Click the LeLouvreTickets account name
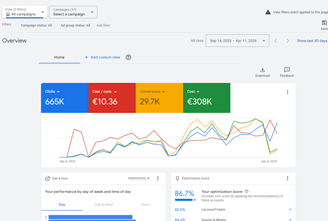Viewport: 328px width, 221px height. [213, 209]
